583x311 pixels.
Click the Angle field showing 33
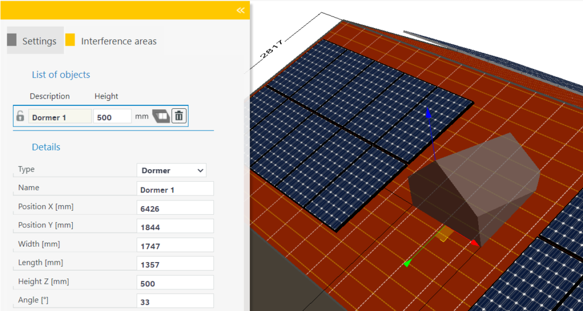click(175, 301)
